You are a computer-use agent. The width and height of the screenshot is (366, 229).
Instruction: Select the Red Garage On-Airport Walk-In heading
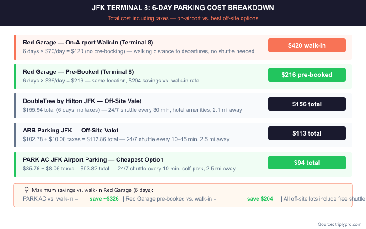point(88,43)
